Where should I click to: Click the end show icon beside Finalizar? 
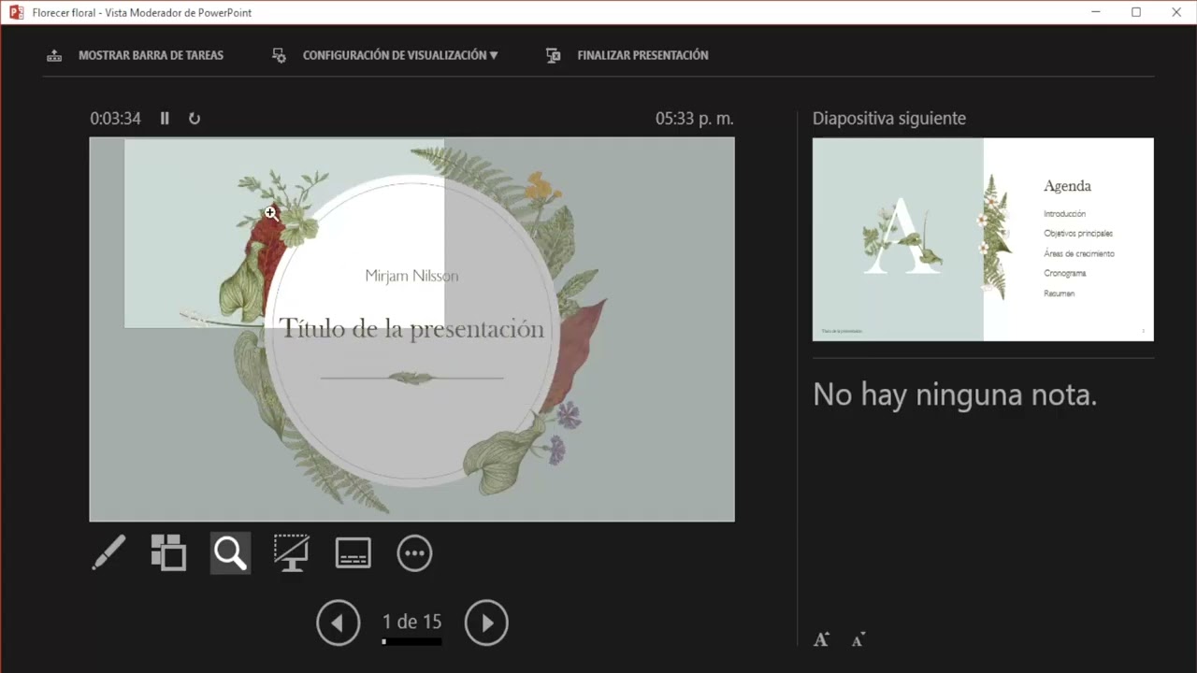[x=554, y=55]
